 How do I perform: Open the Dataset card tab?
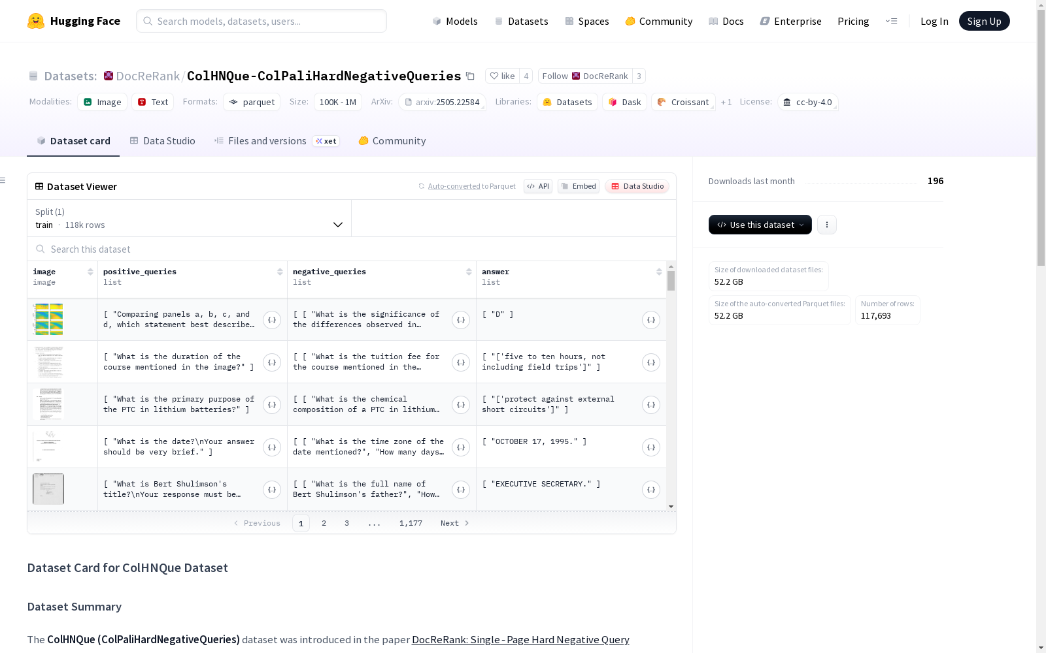click(73, 141)
